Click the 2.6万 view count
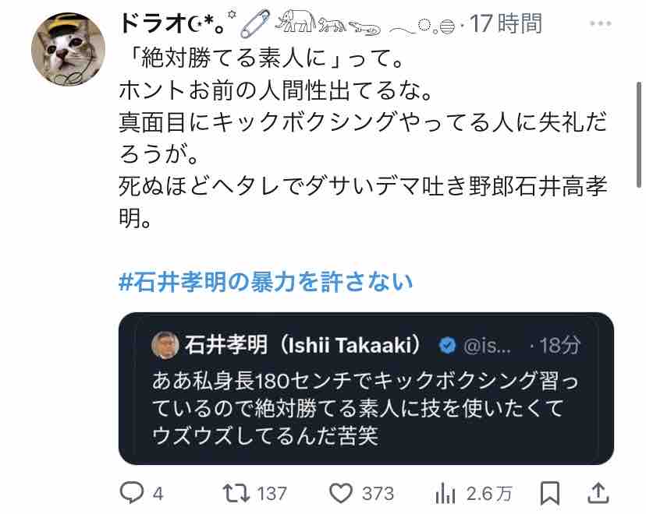Image resolution: width=646 pixels, height=514 pixels. click(489, 494)
